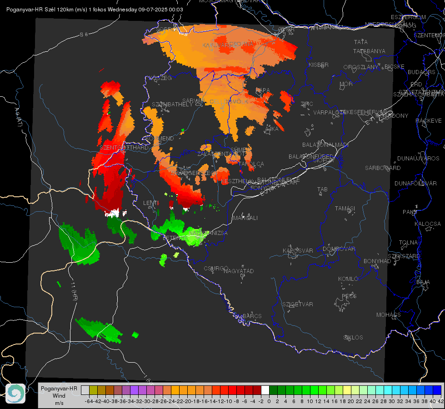Click the NAGYATAD city label
This screenshot has height=409, width=445.
click(x=239, y=271)
